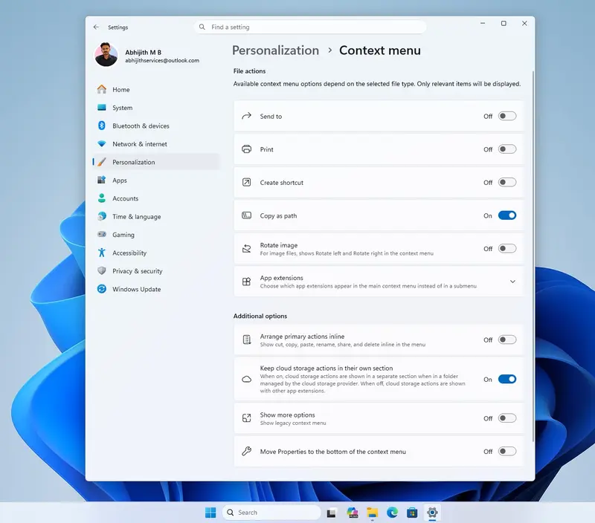Click the Print printer icon
The height and width of the screenshot is (523, 595).
pyautogui.click(x=247, y=149)
